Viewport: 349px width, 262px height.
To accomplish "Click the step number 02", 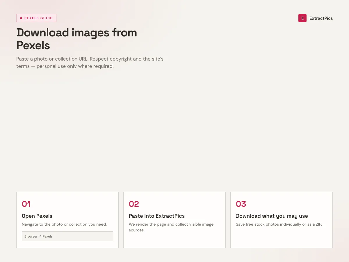I will click(x=134, y=204).
